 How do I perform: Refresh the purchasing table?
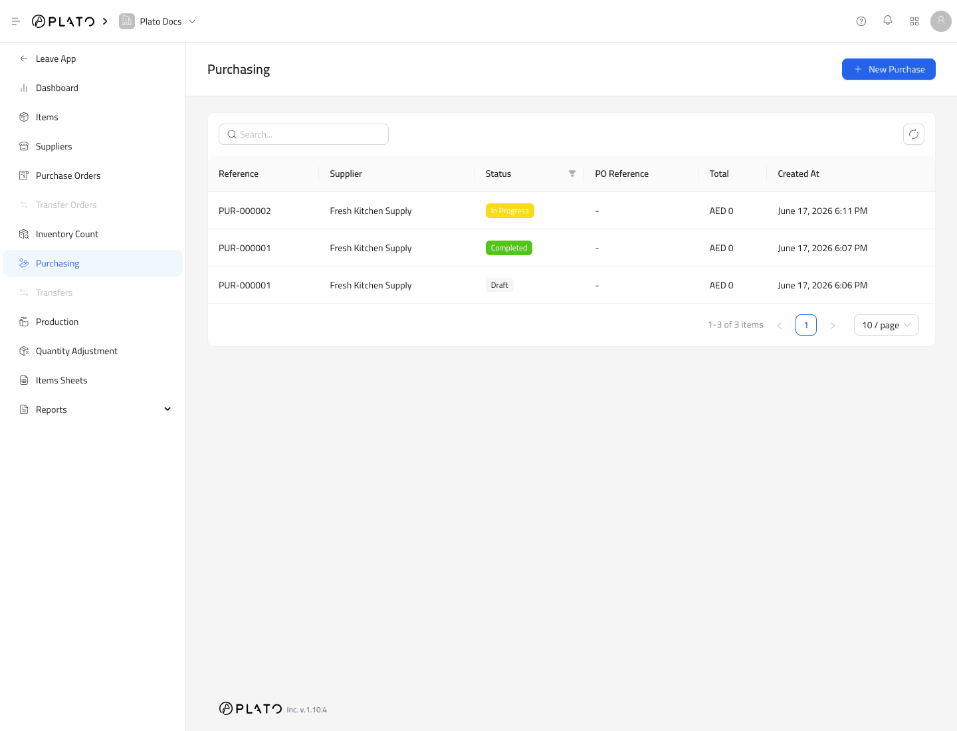coord(914,134)
